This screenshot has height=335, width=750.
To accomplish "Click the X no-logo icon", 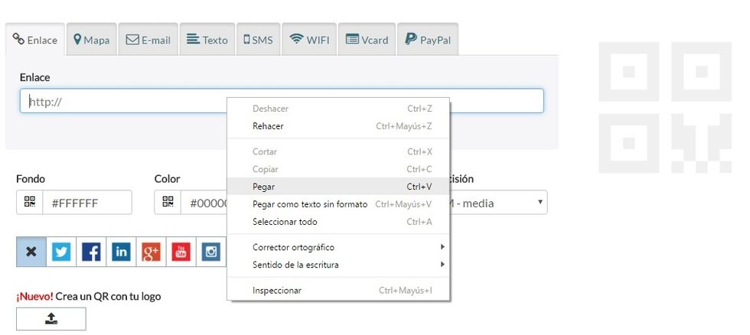I will [x=31, y=252].
